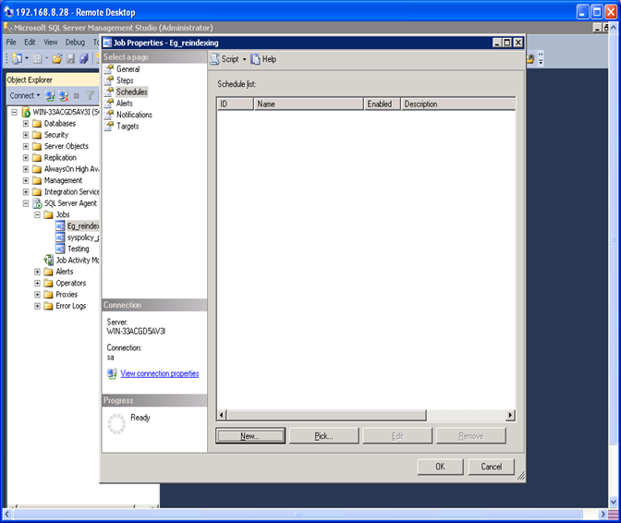Image resolution: width=621 pixels, height=523 pixels.
Task: Click the server WIN-33ACGD5AV3I icon
Action: point(26,113)
